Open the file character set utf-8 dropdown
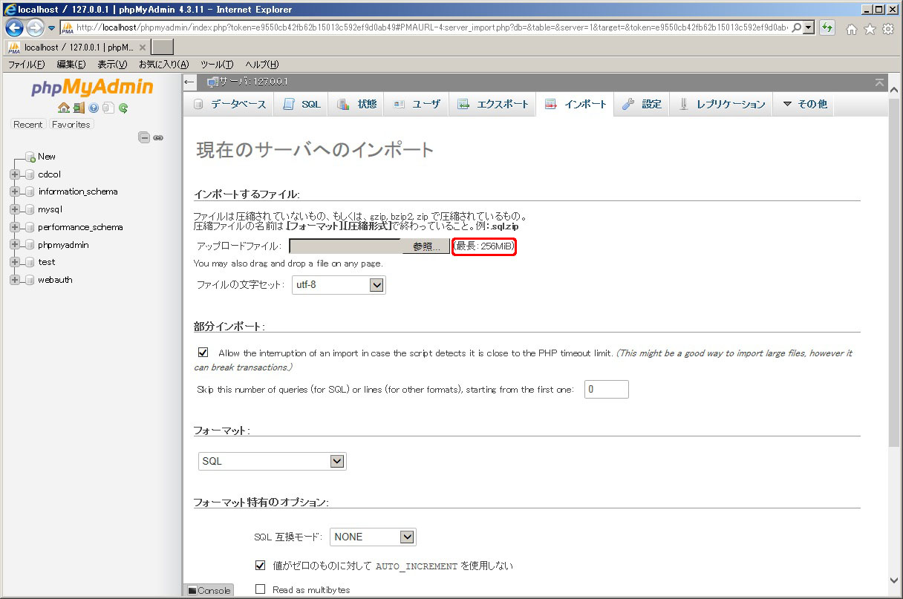This screenshot has height=599, width=903. click(x=339, y=284)
